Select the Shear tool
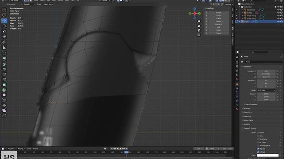Screen dimensions: 284x159 click(x=4, y=110)
